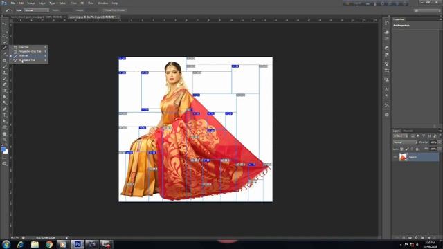Open the Filter menu

click(x=73, y=3)
